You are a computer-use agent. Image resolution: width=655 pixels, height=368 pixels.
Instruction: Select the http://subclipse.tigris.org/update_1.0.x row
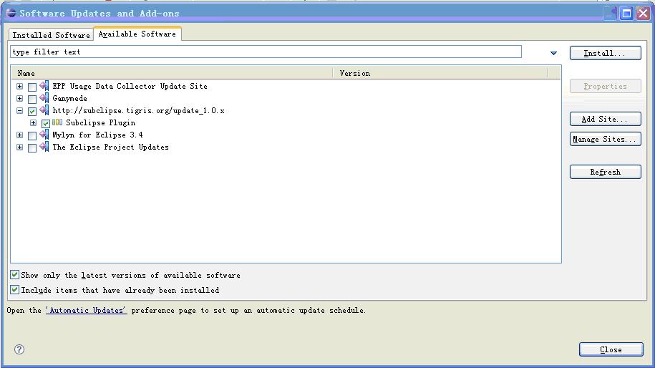point(138,110)
